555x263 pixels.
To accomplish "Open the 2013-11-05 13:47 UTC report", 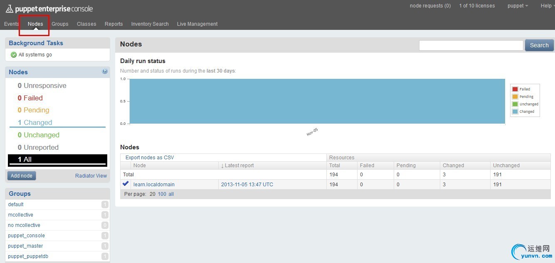I will tap(247, 185).
